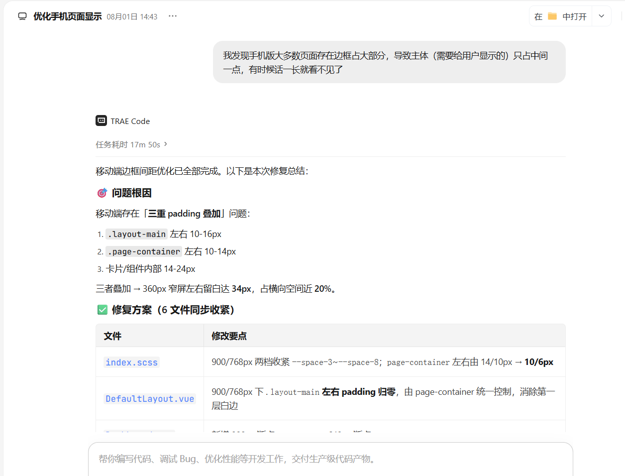Click the text 三重 padding 叠加

point(184,214)
